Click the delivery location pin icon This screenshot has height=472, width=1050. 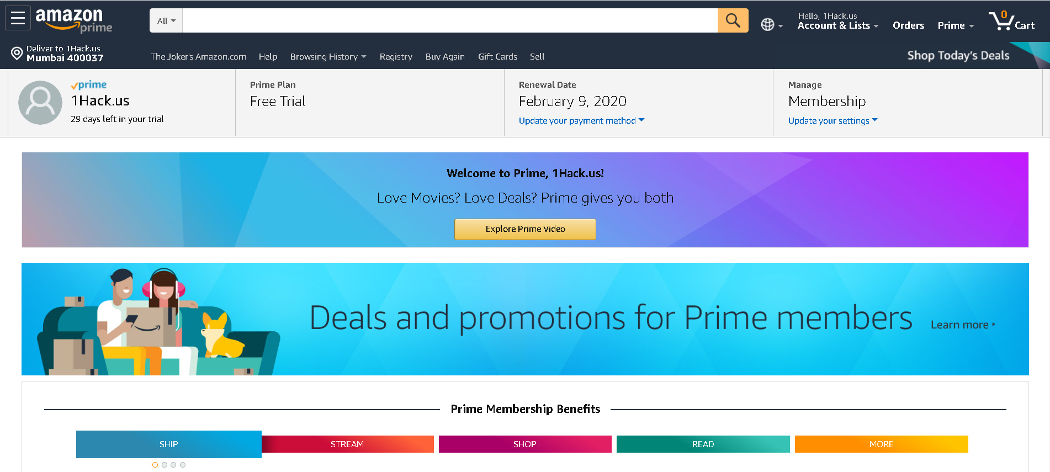(x=17, y=53)
